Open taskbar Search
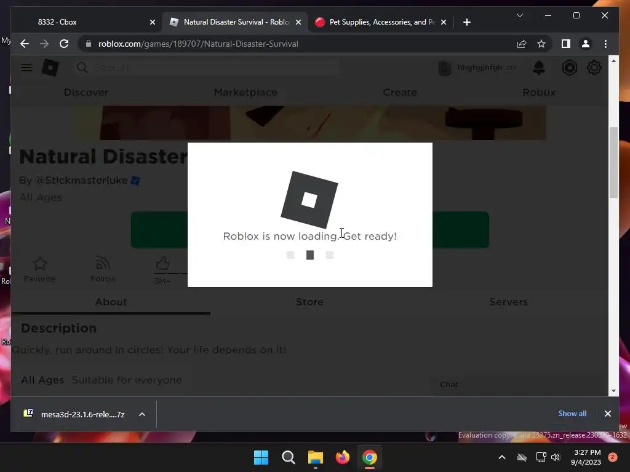630x472 pixels. click(x=289, y=457)
